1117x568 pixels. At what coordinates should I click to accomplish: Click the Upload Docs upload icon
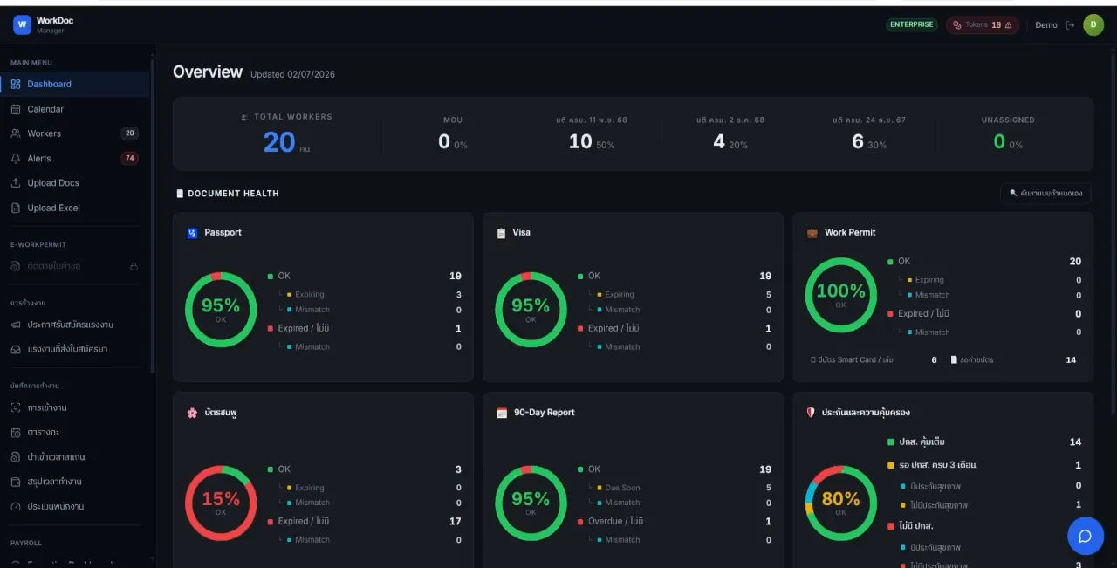coord(16,183)
